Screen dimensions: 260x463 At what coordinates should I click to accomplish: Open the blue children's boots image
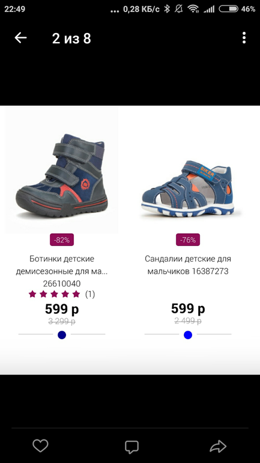click(62, 176)
